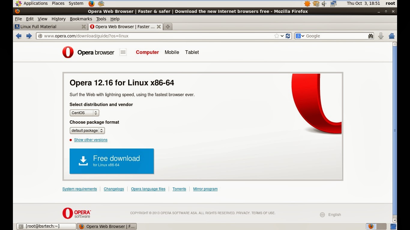Go forward with the forward arrow

coord(29,36)
